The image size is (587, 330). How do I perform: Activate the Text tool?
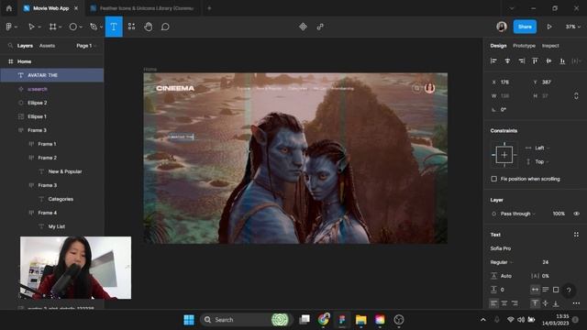114,27
